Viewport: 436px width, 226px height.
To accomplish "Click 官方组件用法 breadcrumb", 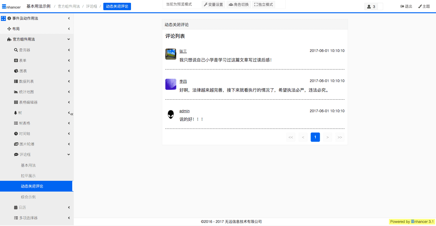I will [x=69, y=6].
